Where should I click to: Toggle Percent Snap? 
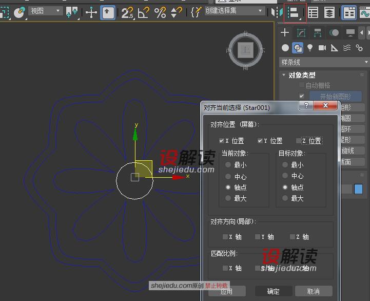[x=160, y=12]
